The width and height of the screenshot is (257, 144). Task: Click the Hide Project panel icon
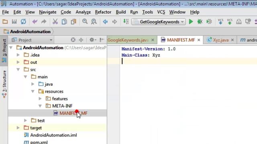(x=102, y=40)
